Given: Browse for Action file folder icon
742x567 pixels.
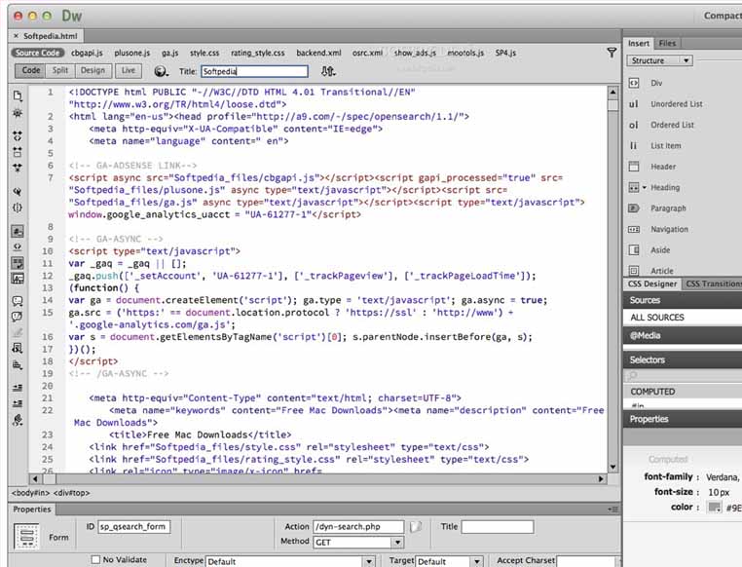Looking at the screenshot, I should [416, 527].
